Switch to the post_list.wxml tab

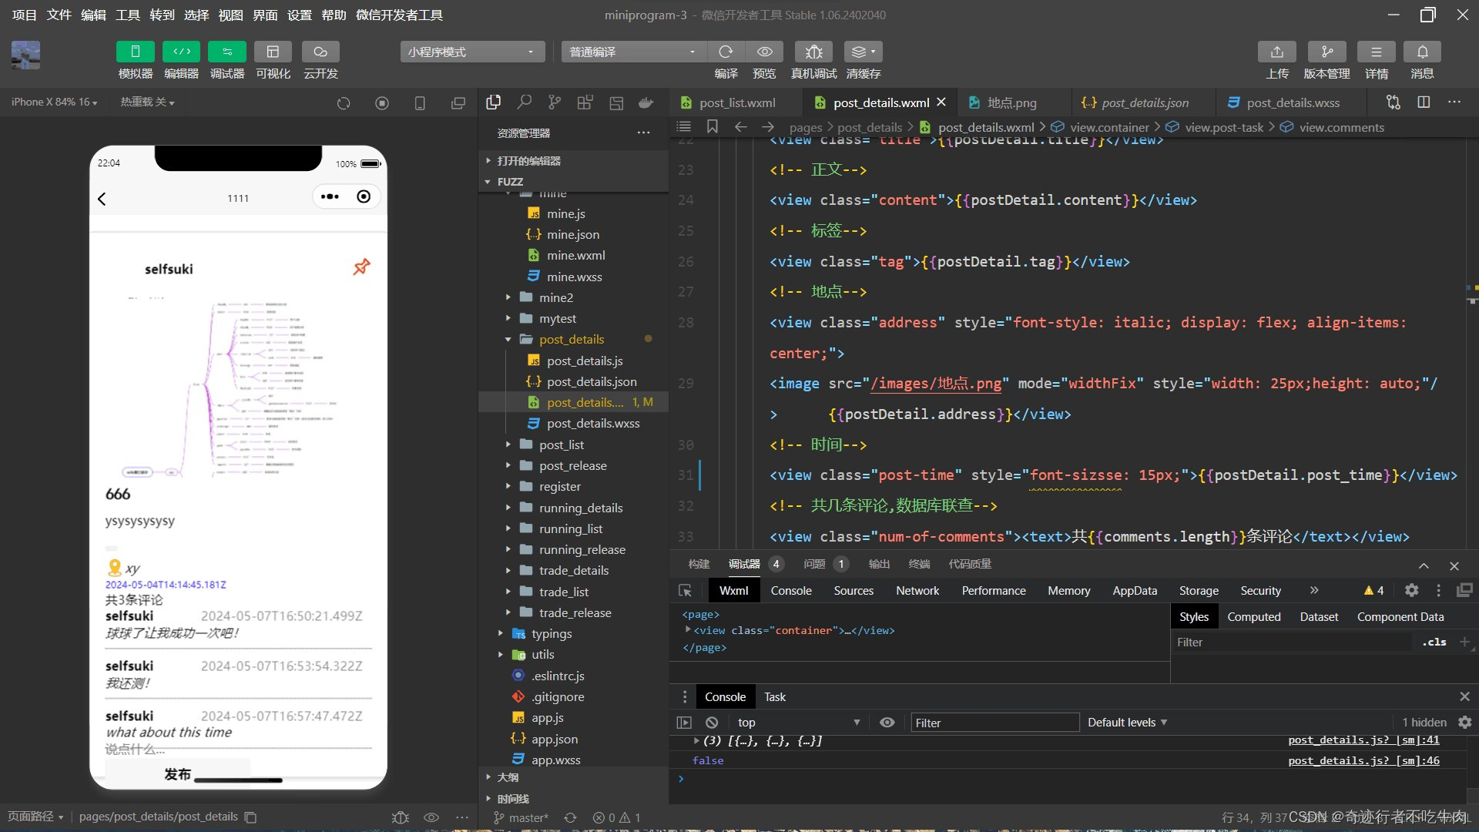tap(736, 102)
